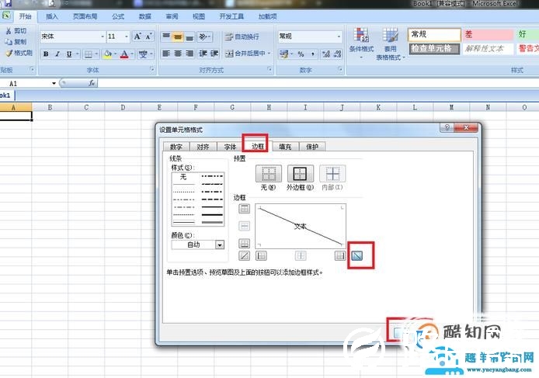Image resolution: width=539 pixels, height=378 pixels.
Task: Toggle the bottom border button
Action: coord(245,242)
